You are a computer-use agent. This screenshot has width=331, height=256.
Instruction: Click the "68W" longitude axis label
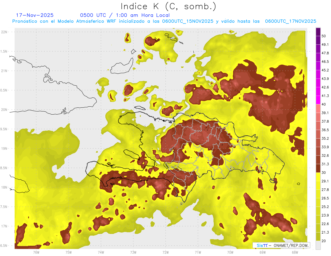coord(295,252)
